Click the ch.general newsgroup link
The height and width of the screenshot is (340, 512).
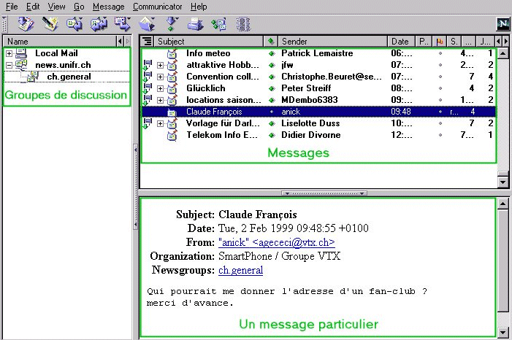click(x=240, y=270)
